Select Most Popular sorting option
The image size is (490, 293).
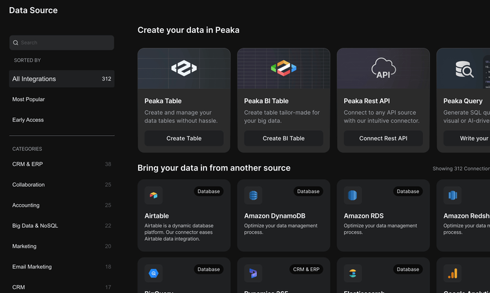point(28,99)
